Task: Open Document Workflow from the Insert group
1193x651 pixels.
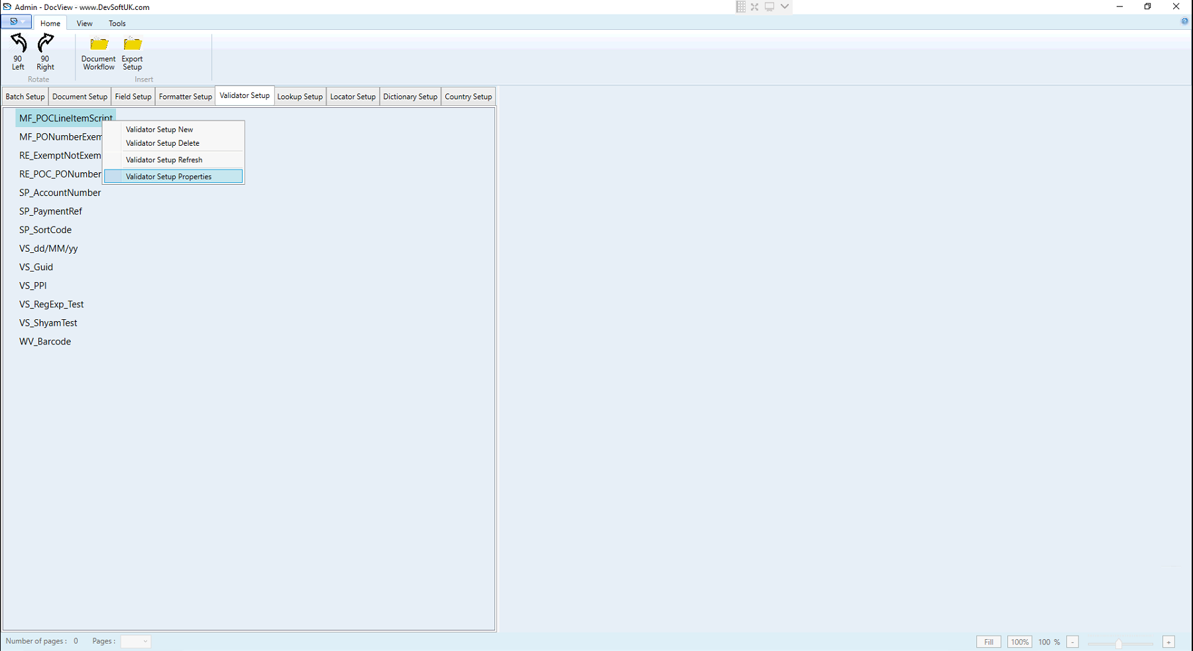Action: [x=97, y=53]
